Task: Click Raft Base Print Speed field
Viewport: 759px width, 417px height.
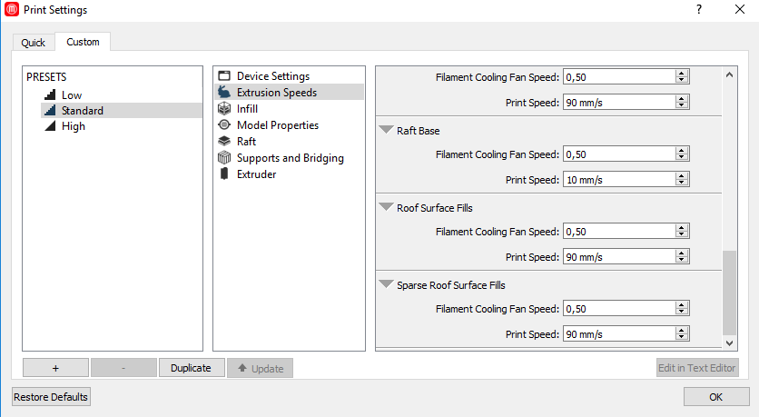Action: pyautogui.click(x=619, y=180)
